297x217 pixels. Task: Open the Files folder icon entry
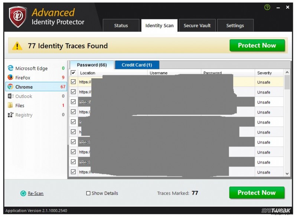10,105
